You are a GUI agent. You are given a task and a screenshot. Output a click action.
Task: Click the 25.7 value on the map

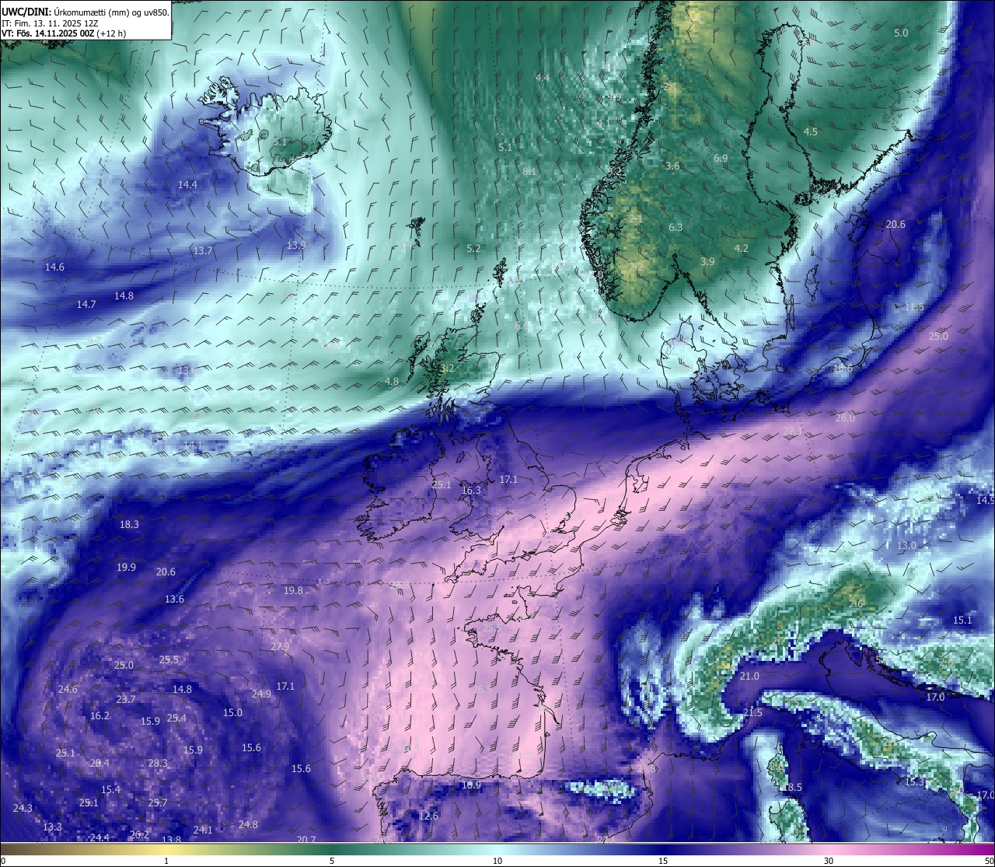(x=158, y=802)
